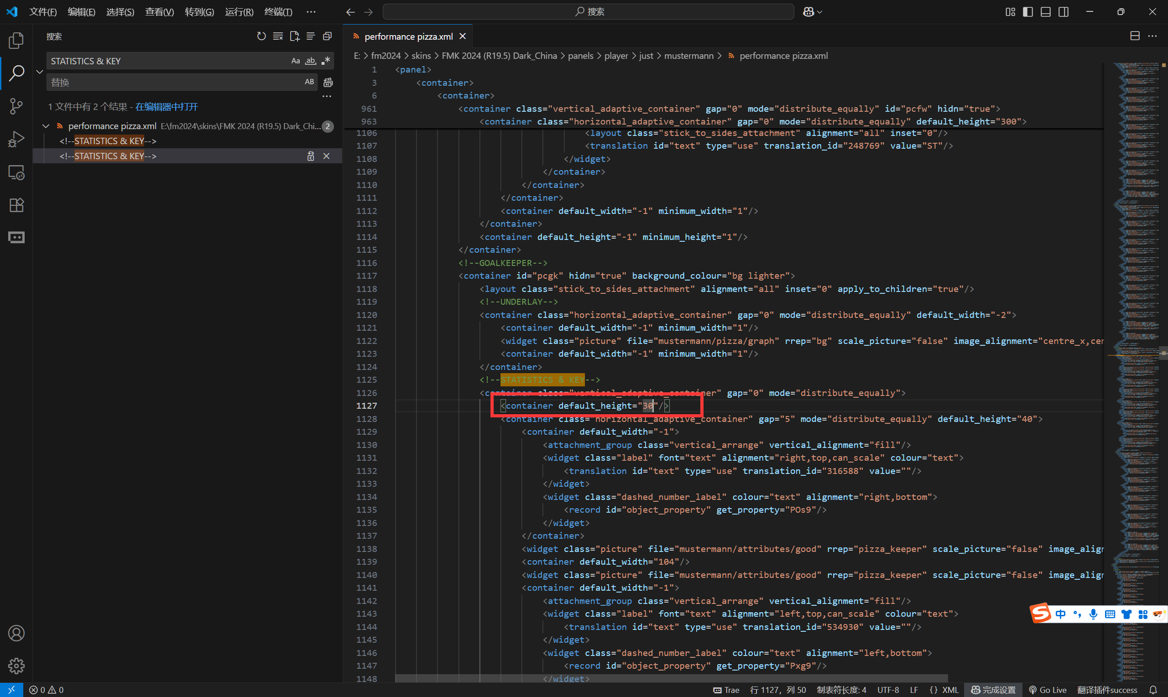Open editor More Actions ellipsis

click(1152, 36)
